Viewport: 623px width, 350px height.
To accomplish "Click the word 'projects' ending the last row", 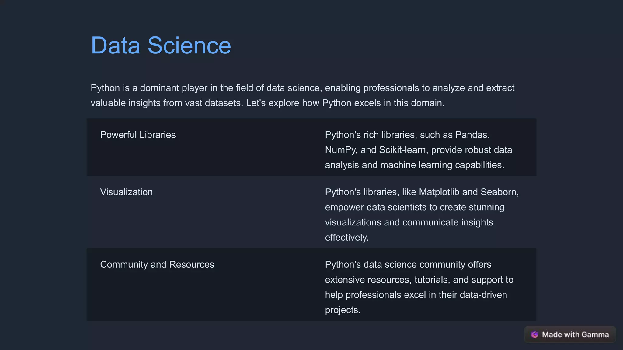I will pyautogui.click(x=342, y=310).
